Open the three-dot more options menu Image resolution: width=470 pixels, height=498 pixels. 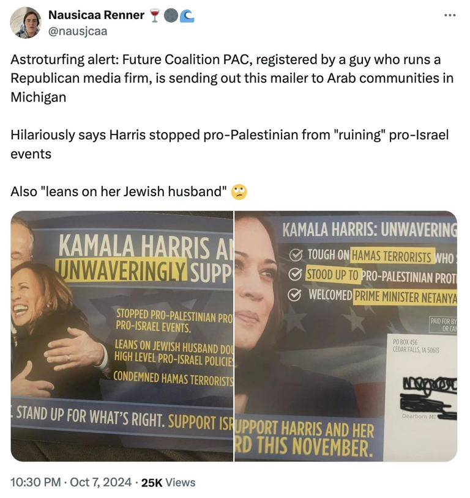[x=450, y=15]
